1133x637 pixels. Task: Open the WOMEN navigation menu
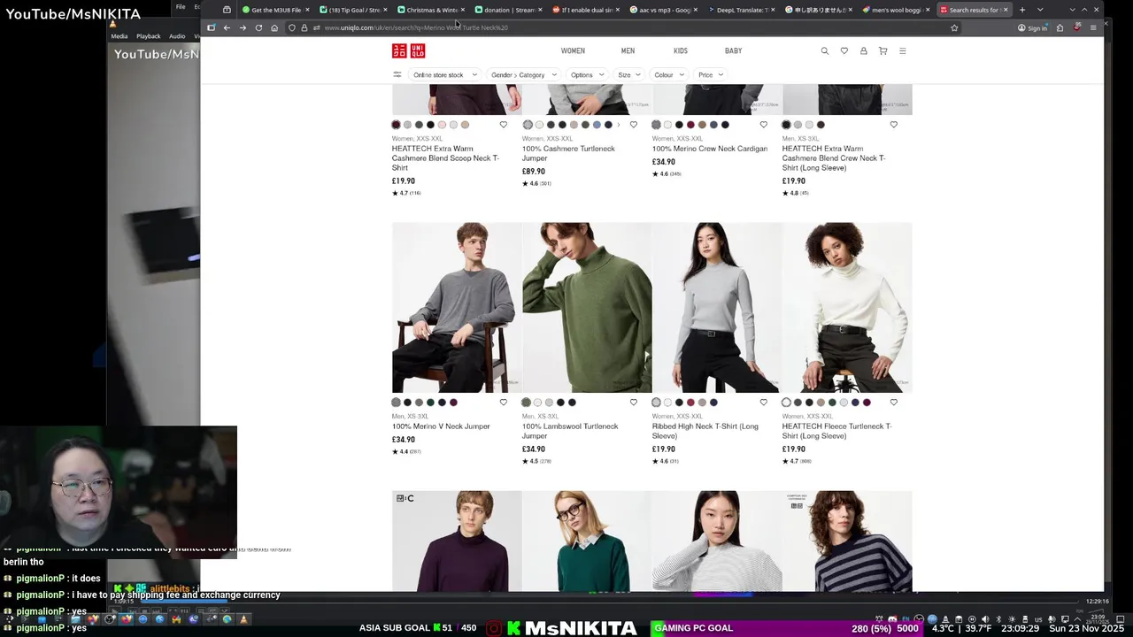point(573,50)
